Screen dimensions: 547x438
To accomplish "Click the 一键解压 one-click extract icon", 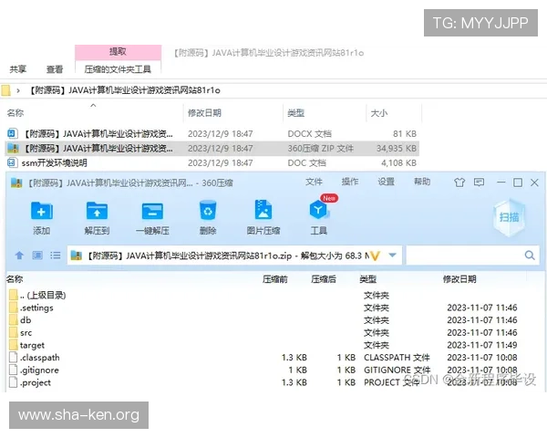I will pos(152,211).
